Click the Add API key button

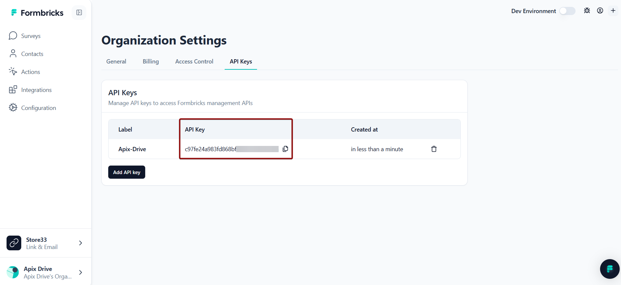(127, 172)
